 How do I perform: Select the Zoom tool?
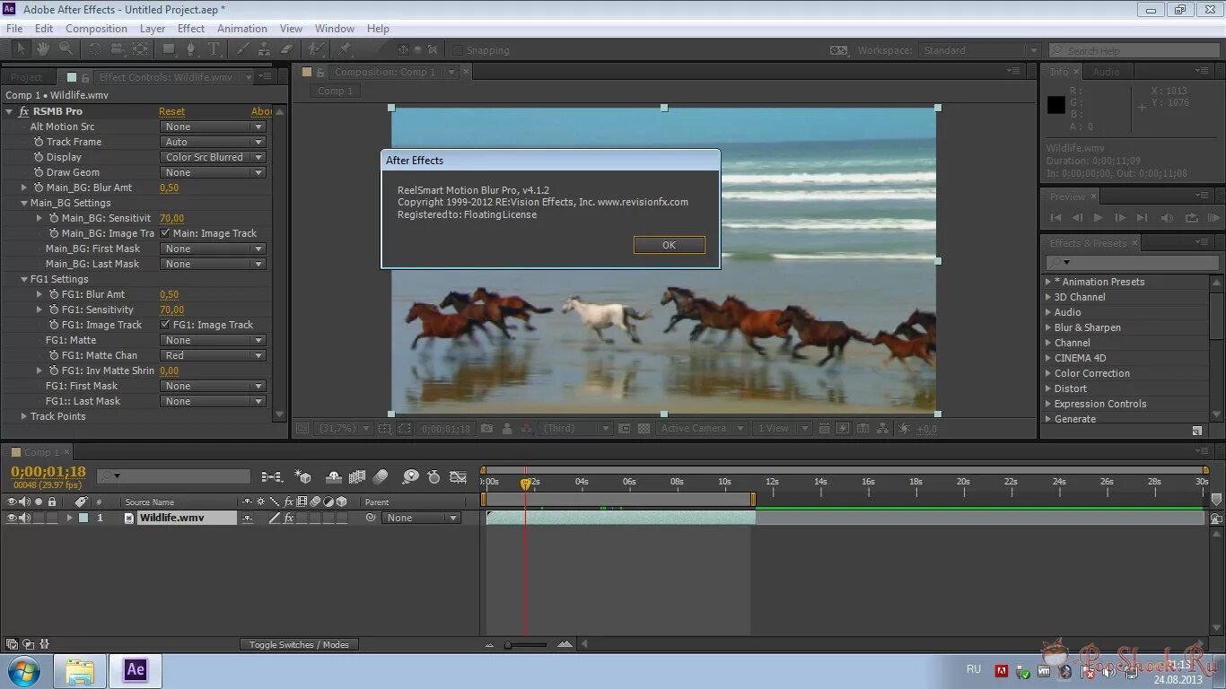point(65,49)
